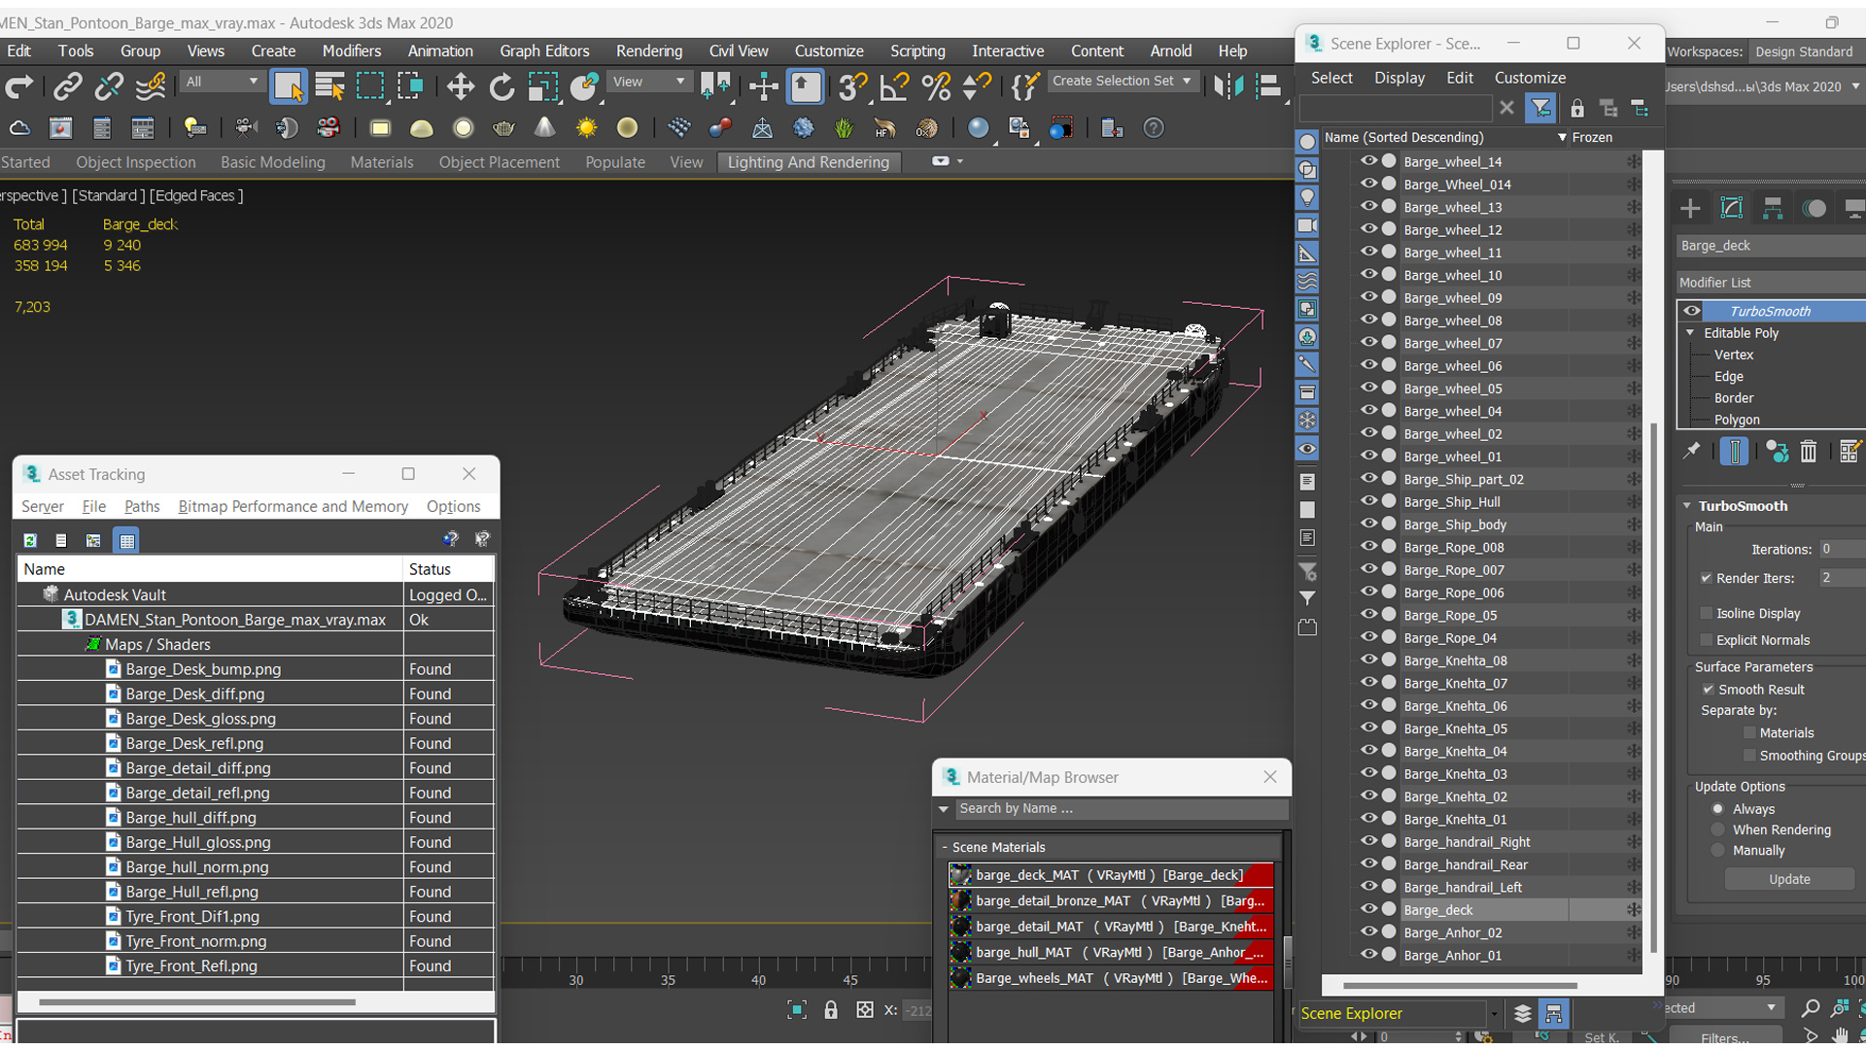Hide Barge_Ship_Hull with eye icon
The height and width of the screenshot is (1049, 1866).
click(1368, 501)
